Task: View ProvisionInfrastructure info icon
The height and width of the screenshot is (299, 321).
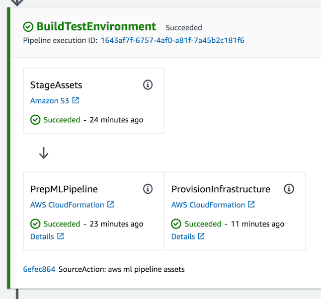Action: (289, 189)
